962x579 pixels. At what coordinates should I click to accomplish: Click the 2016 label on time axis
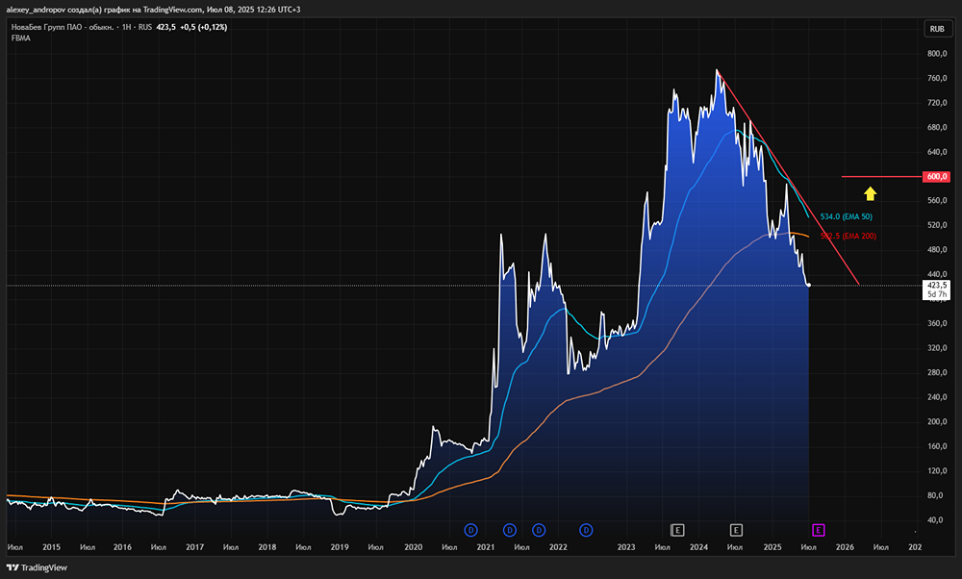click(x=123, y=547)
